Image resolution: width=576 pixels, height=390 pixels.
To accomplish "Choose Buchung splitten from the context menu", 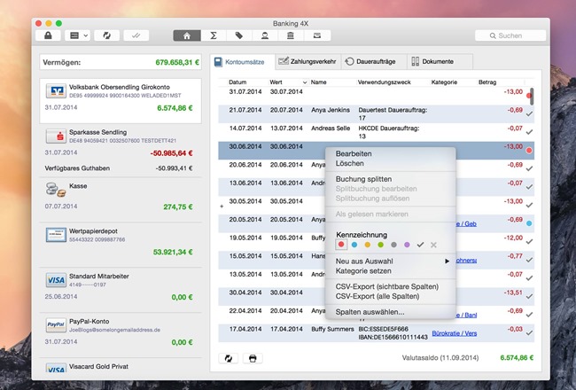I will (x=363, y=179).
